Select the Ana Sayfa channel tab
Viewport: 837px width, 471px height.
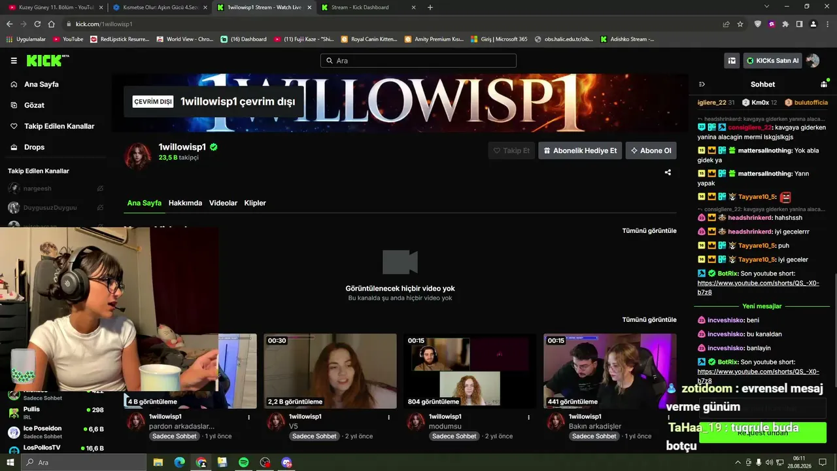coord(144,203)
